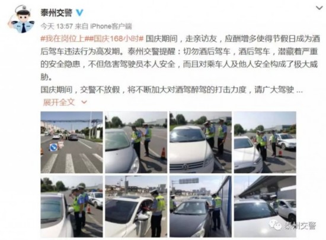Open top-row photo with police car behind
326x240 pixels.
(x=265, y=142)
